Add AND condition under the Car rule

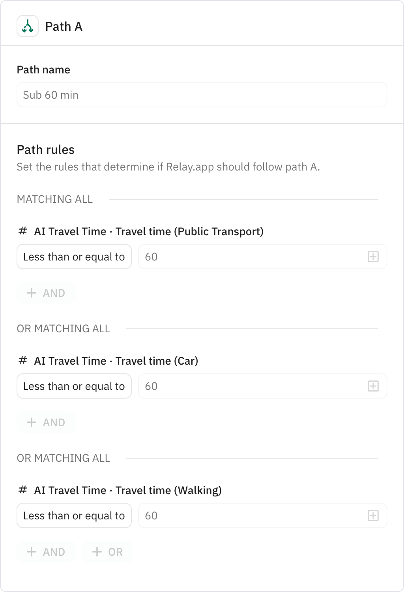pyautogui.click(x=46, y=422)
